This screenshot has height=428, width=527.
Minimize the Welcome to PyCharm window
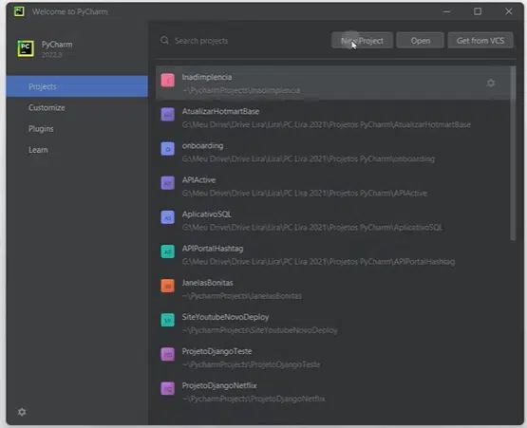(x=446, y=11)
